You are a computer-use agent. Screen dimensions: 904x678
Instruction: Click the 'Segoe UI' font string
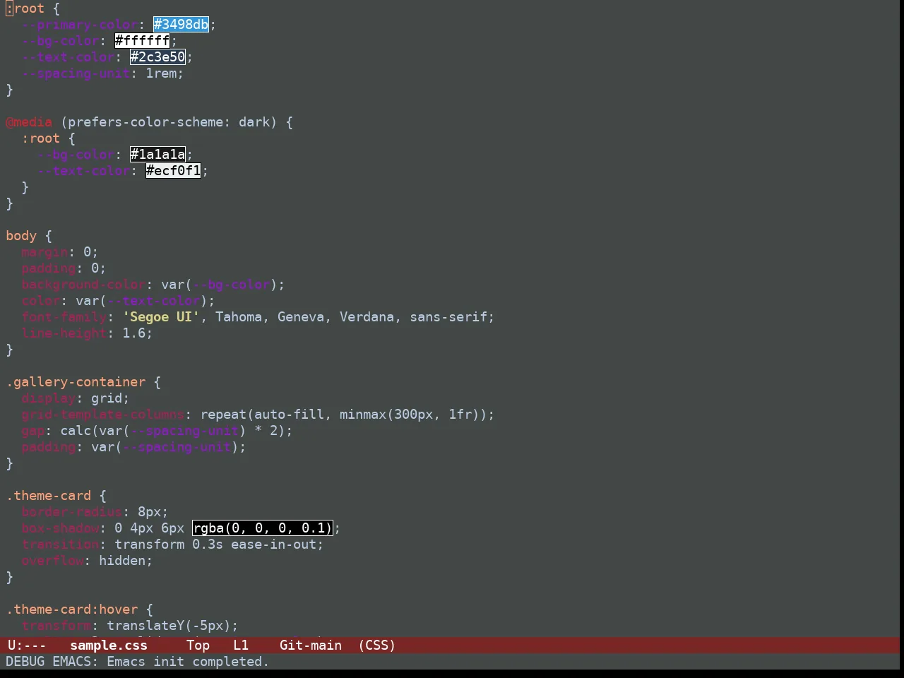click(x=161, y=317)
